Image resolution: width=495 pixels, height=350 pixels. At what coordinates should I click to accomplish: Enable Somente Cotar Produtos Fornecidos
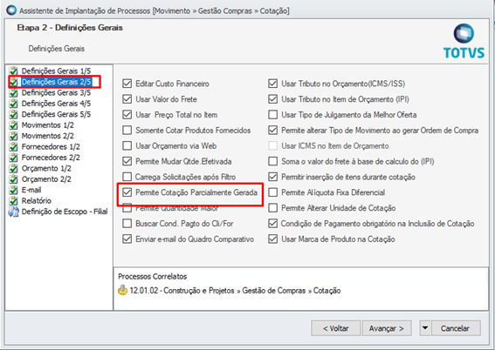[x=127, y=131]
